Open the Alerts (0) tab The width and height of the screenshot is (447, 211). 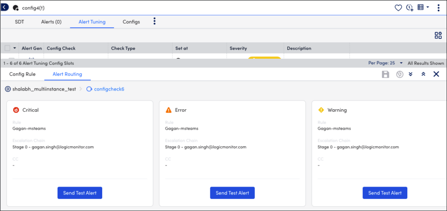point(51,22)
